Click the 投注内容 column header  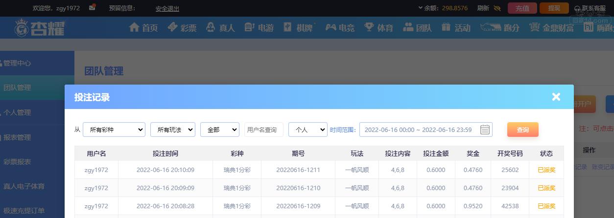(x=398, y=153)
